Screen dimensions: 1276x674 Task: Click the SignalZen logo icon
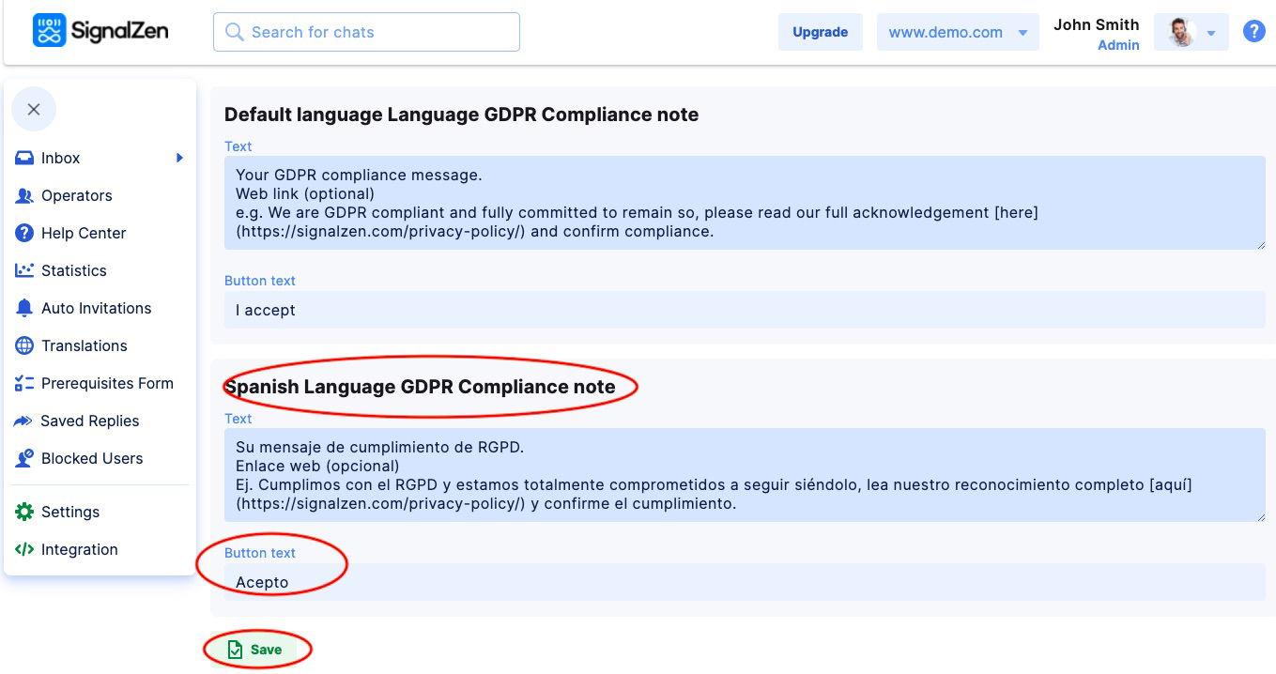49,31
